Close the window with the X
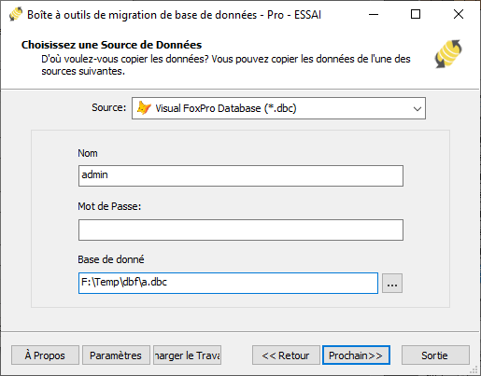This screenshot has height=376, width=481. point(459,14)
